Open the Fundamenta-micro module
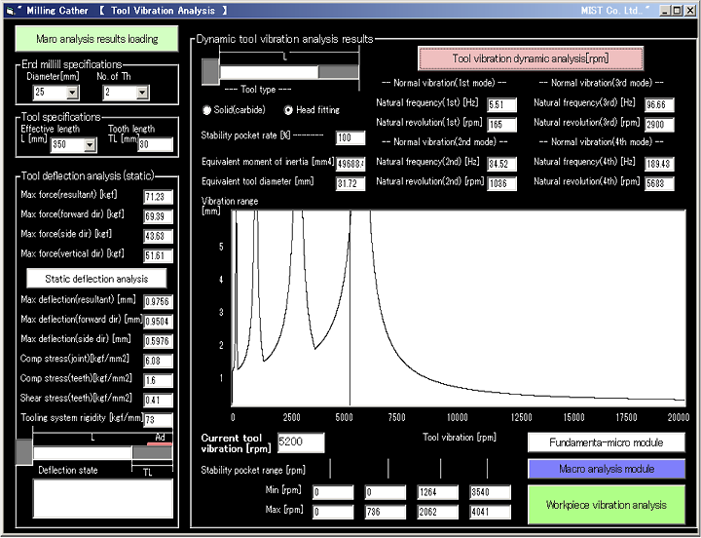The height and width of the screenshot is (538, 701). coord(606,442)
